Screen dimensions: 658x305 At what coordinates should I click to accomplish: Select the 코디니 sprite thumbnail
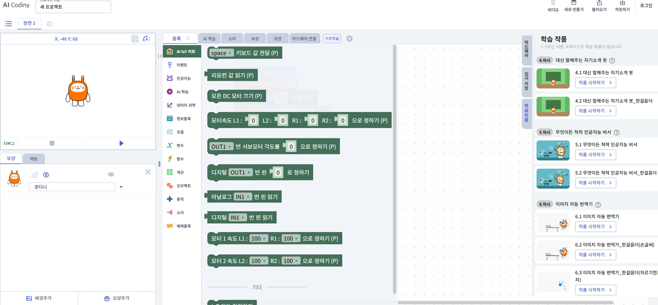14,178
